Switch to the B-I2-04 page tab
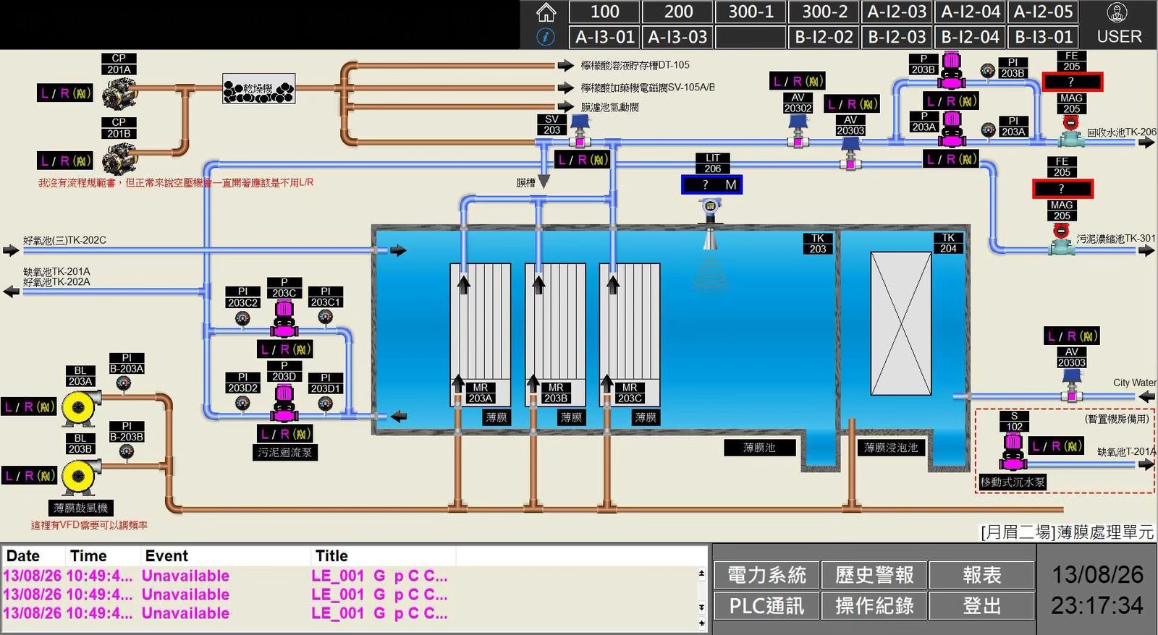This screenshot has height=635, width=1158. [970, 37]
